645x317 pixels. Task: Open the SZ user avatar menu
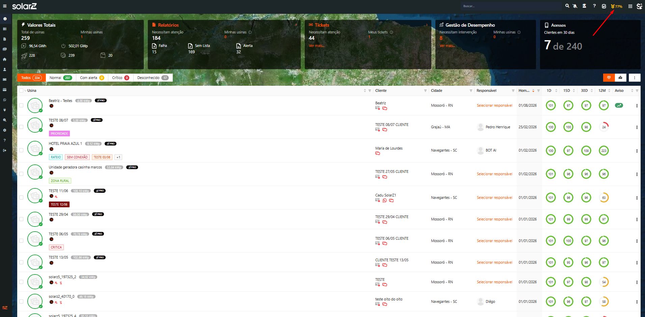tap(639, 6)
